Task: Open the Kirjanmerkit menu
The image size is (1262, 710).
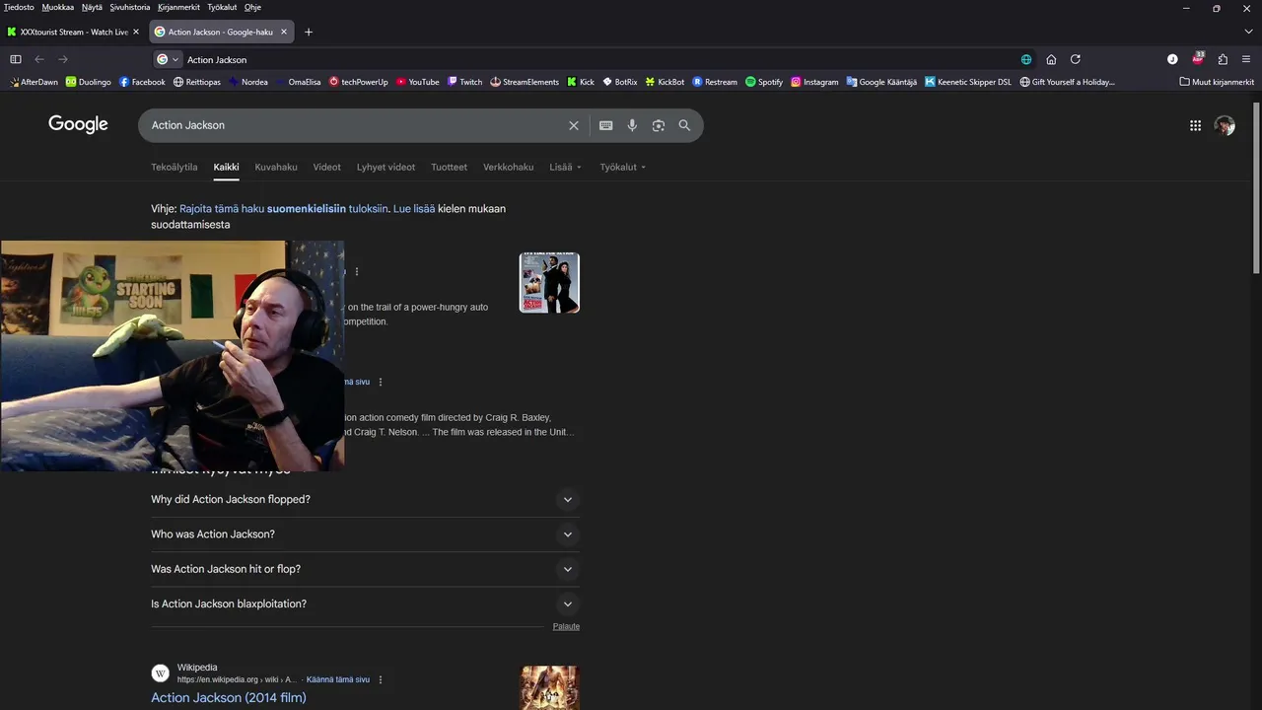Action: click(x=177, y=7)
